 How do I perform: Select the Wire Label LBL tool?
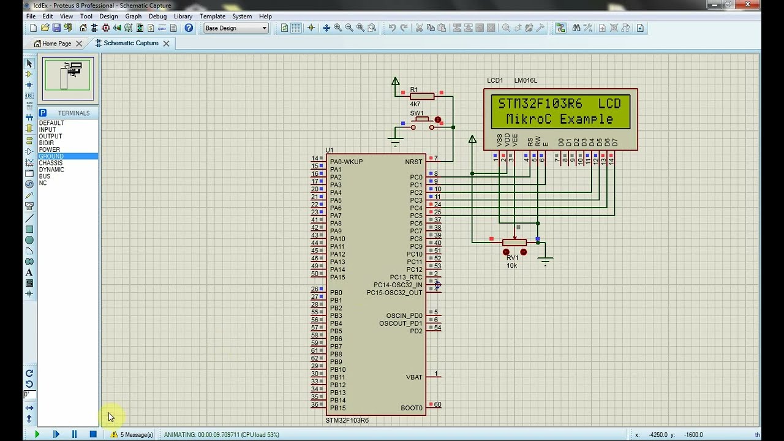pos(29,96)
